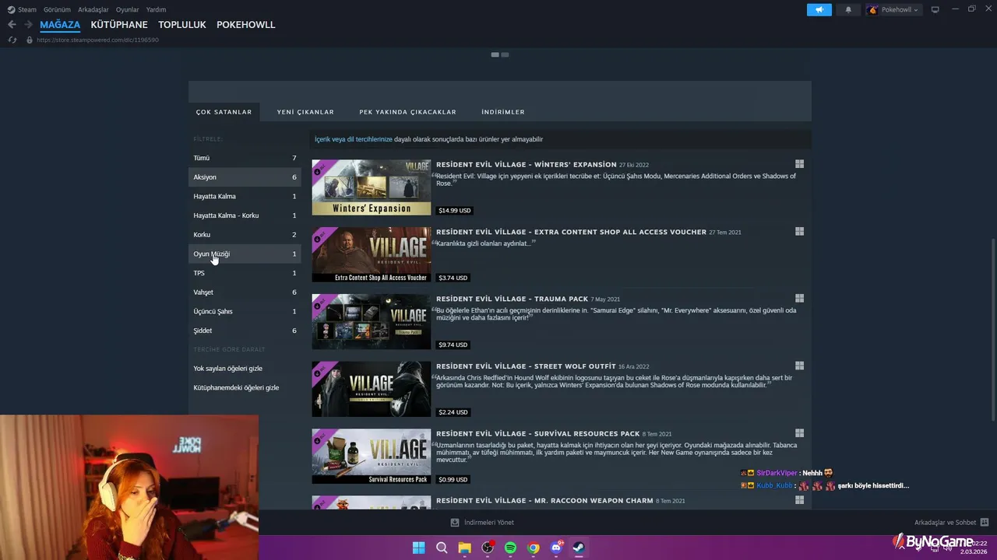Open the Street Wolf Outfit title

526,366
